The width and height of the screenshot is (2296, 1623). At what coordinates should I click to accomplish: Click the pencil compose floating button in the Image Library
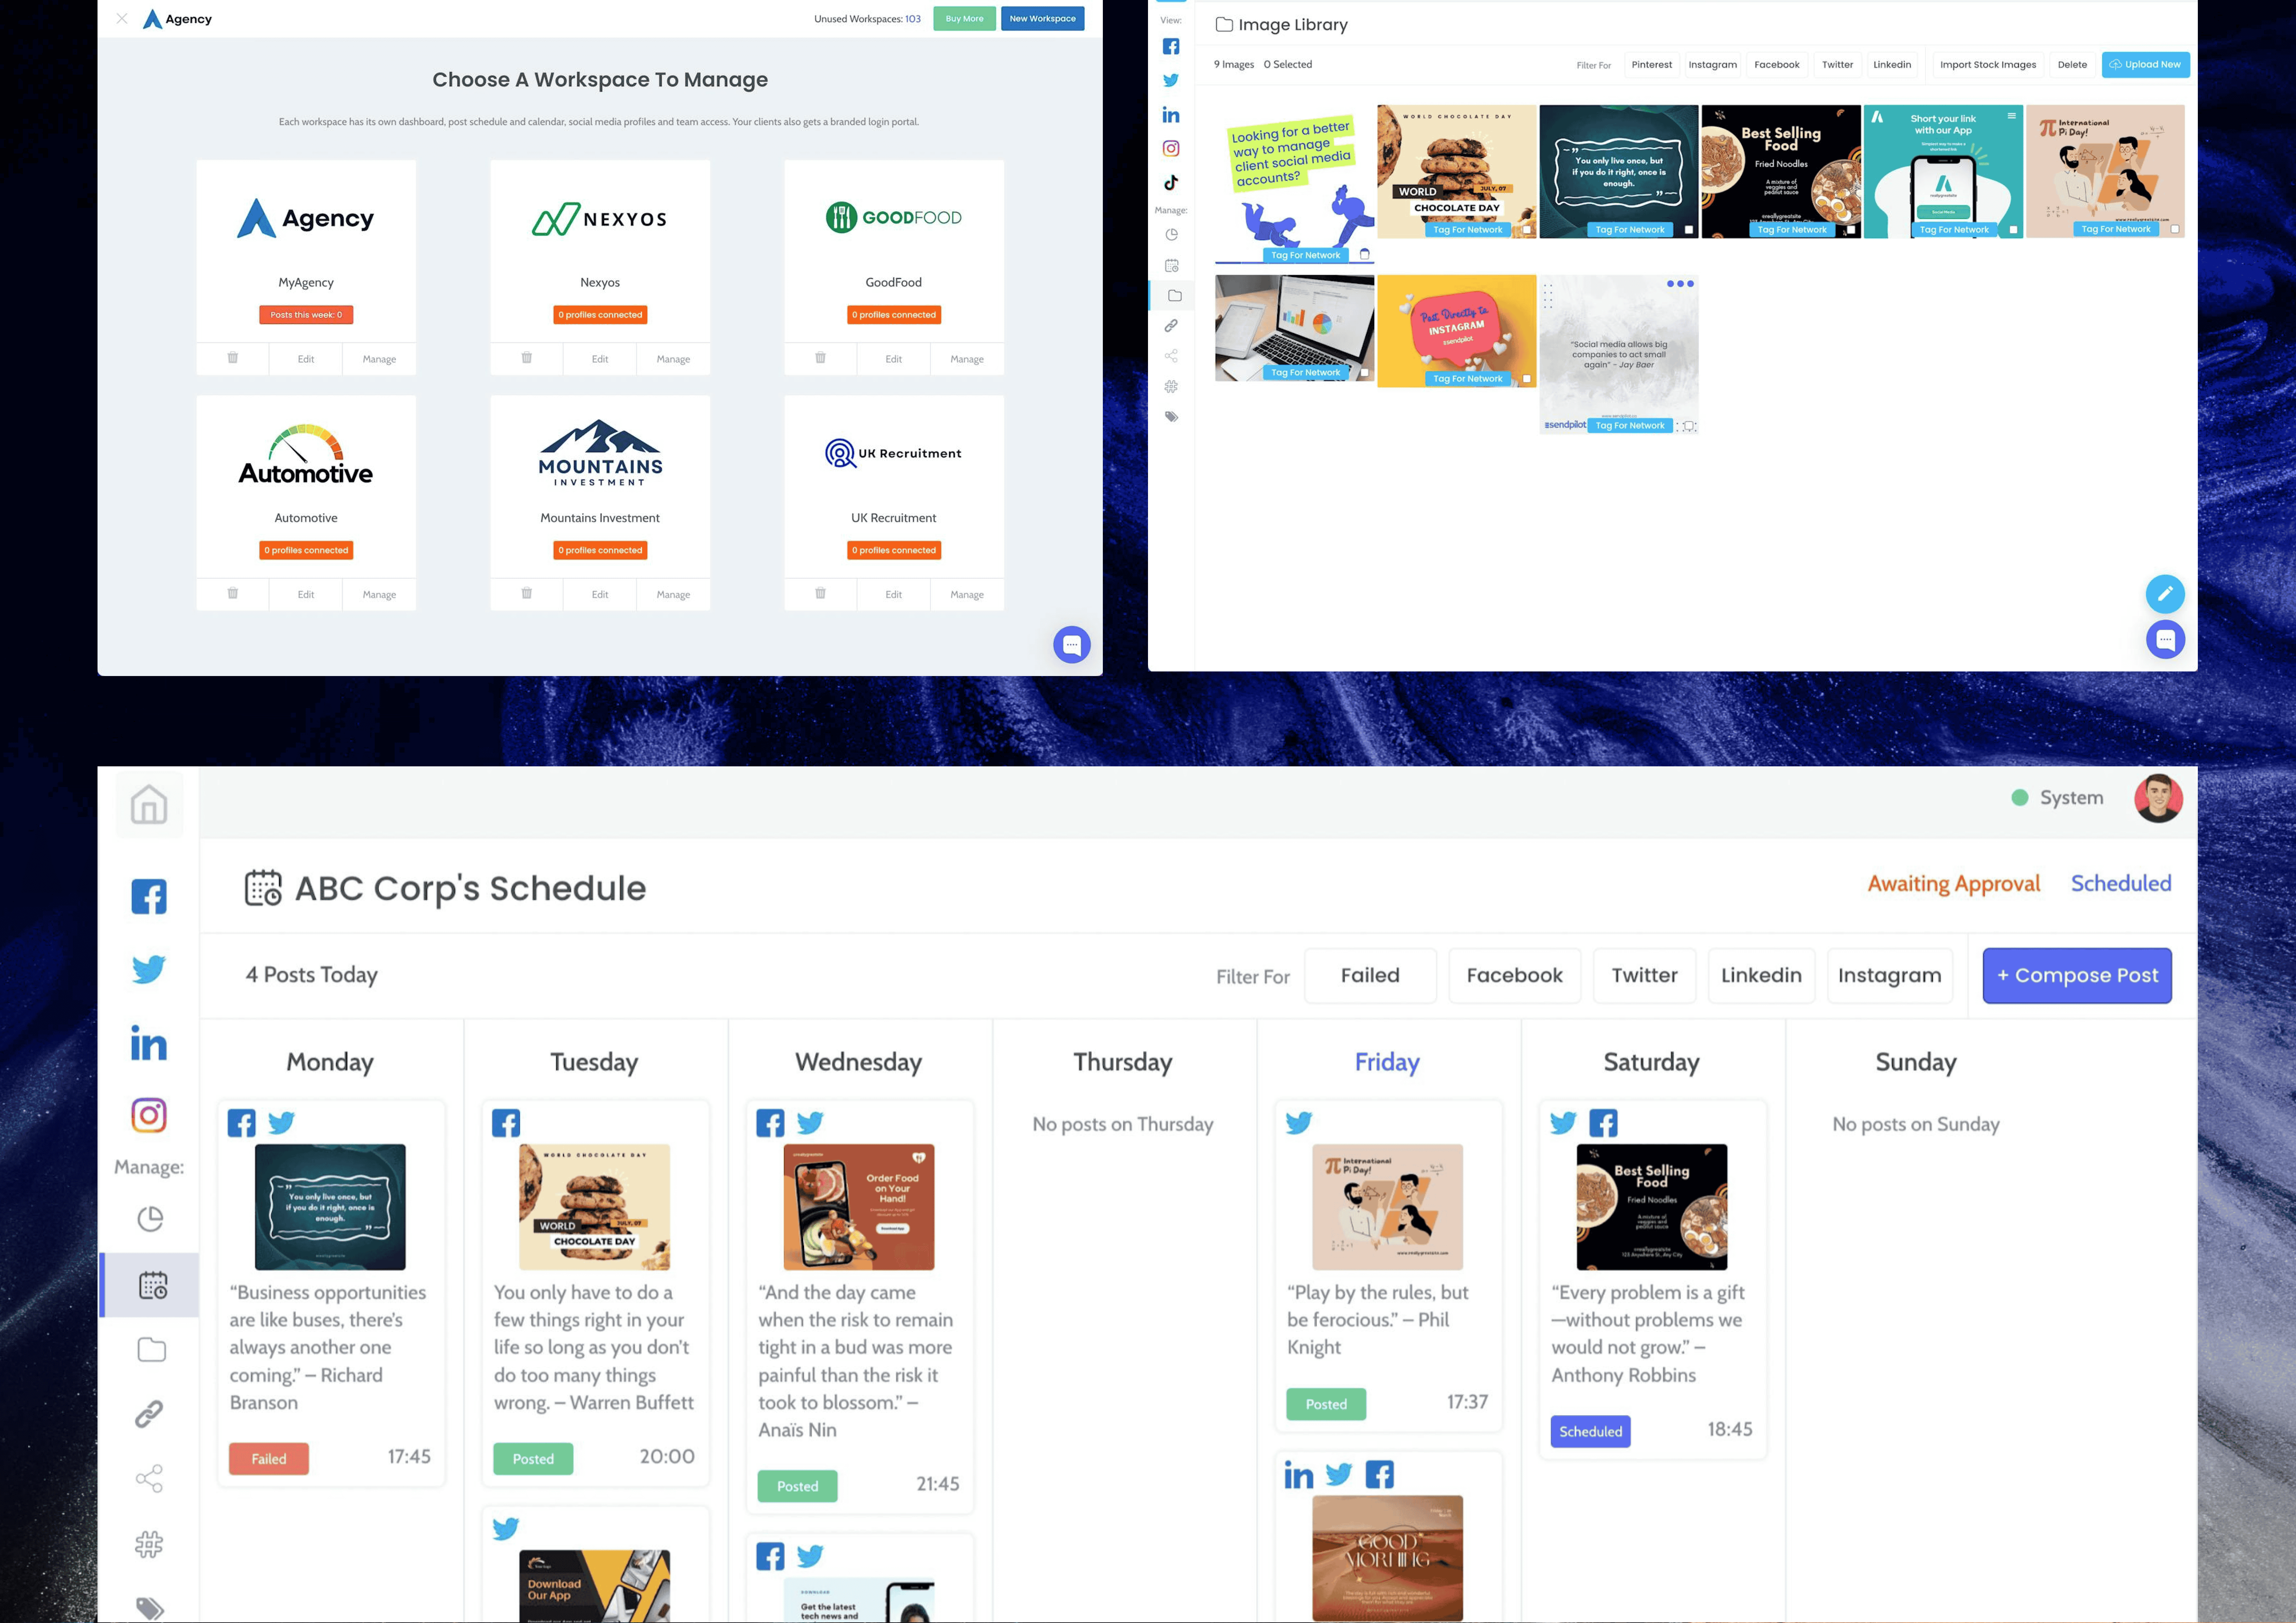(2165, 594)
